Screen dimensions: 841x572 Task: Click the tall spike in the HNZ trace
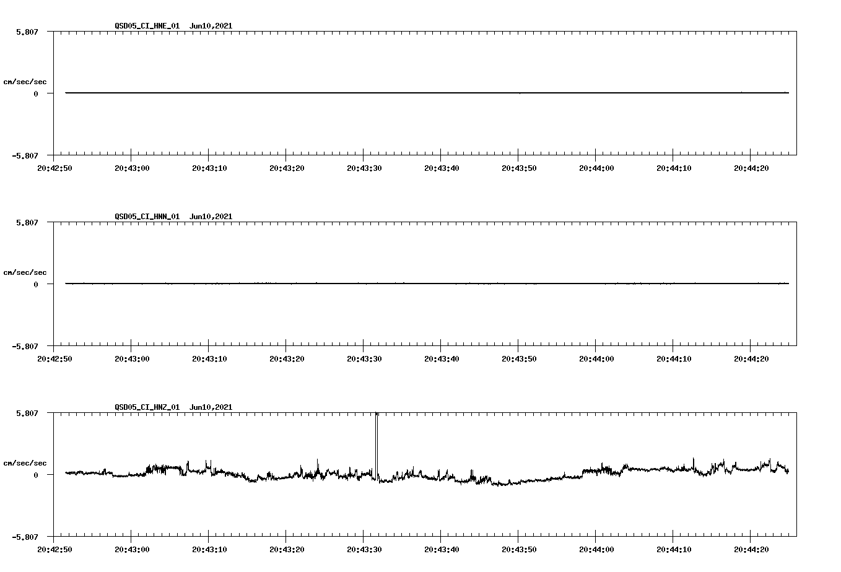click(x=377, y=446)
